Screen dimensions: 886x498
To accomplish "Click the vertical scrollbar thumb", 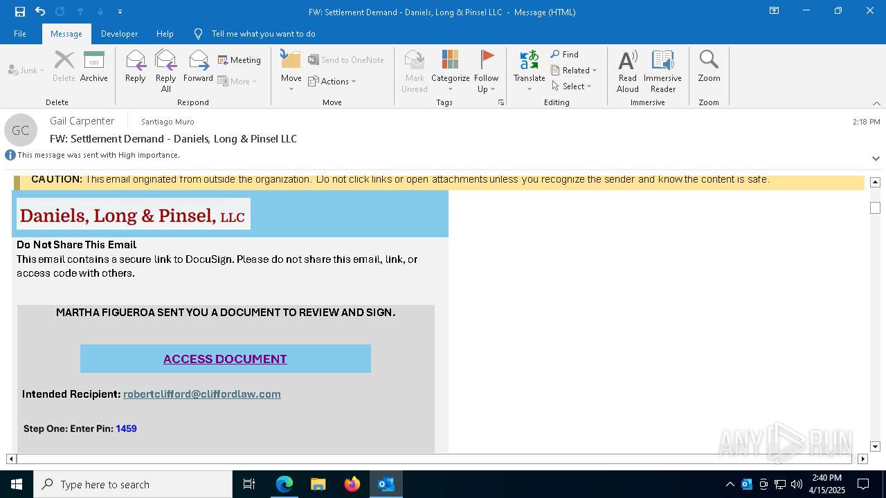I will click(x=875, y=207).
